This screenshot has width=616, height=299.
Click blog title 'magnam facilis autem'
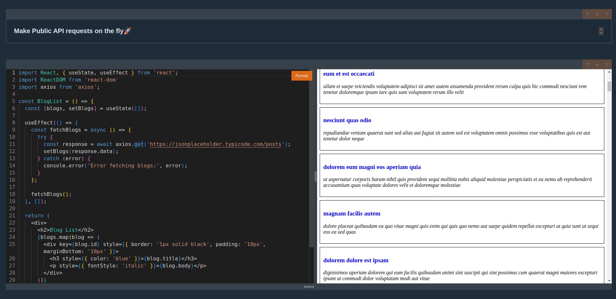pyautogui.click(x=352, y=214)
